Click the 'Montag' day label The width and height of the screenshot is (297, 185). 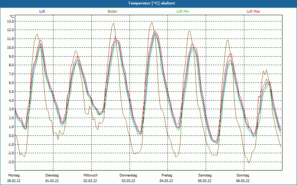pyautogui.click(x=14, y=175)
